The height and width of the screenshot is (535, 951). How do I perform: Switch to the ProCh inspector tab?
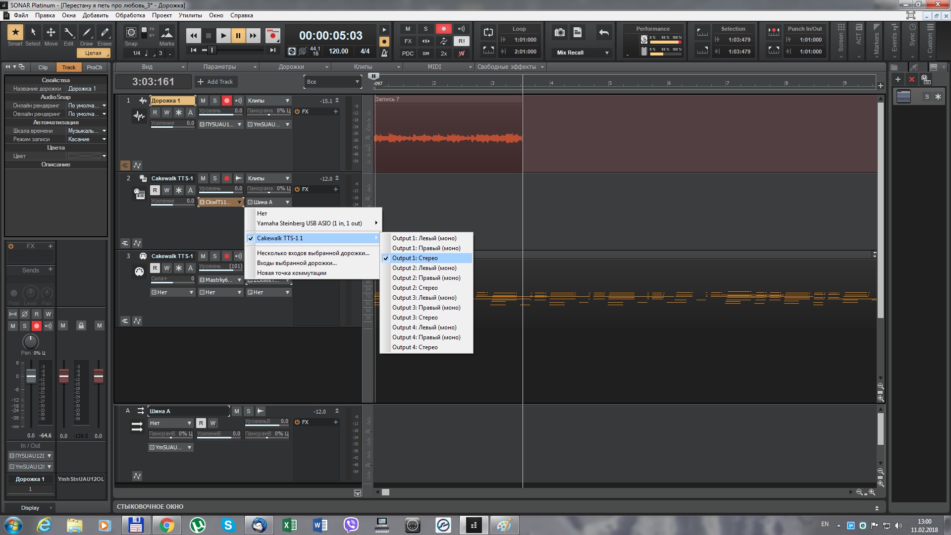94,67
